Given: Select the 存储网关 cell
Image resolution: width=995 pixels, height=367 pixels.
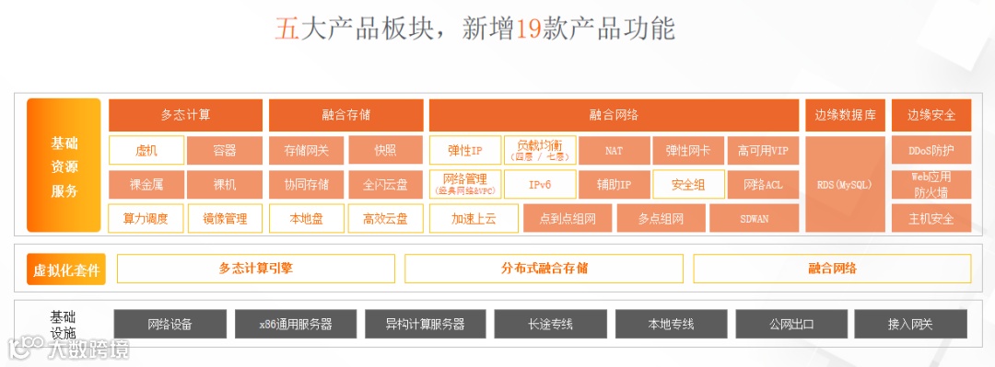Looking at the screenshot, I should (x=307, y=150).
